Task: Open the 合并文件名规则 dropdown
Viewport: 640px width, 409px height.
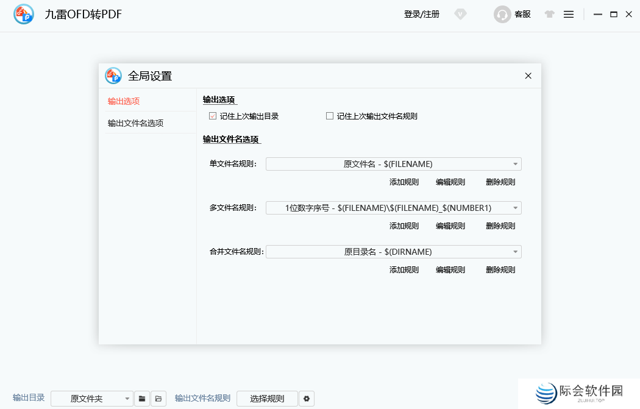Action: [x=393, y=251]
